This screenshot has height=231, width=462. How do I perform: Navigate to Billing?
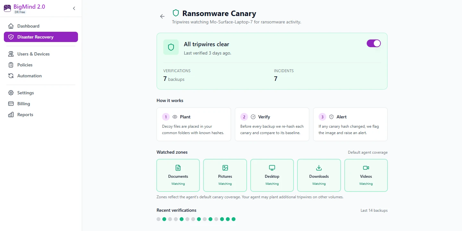[x=41, y=104]
